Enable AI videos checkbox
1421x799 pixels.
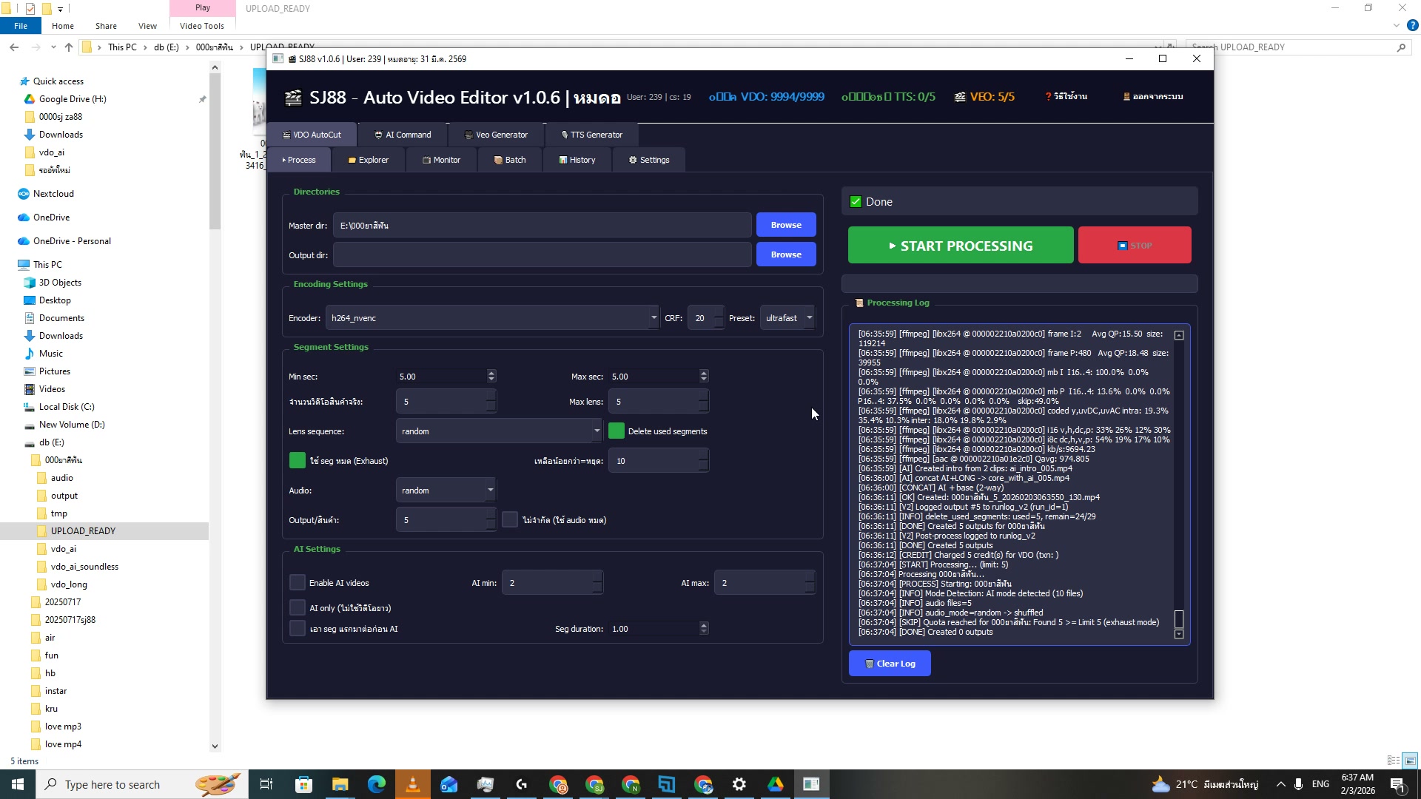click(x=298, y=583)
